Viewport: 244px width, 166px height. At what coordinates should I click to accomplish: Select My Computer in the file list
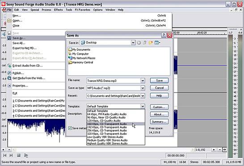(x=79, y=54)
